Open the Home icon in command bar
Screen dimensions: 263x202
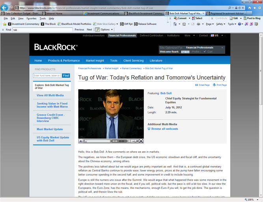[175, 24]
